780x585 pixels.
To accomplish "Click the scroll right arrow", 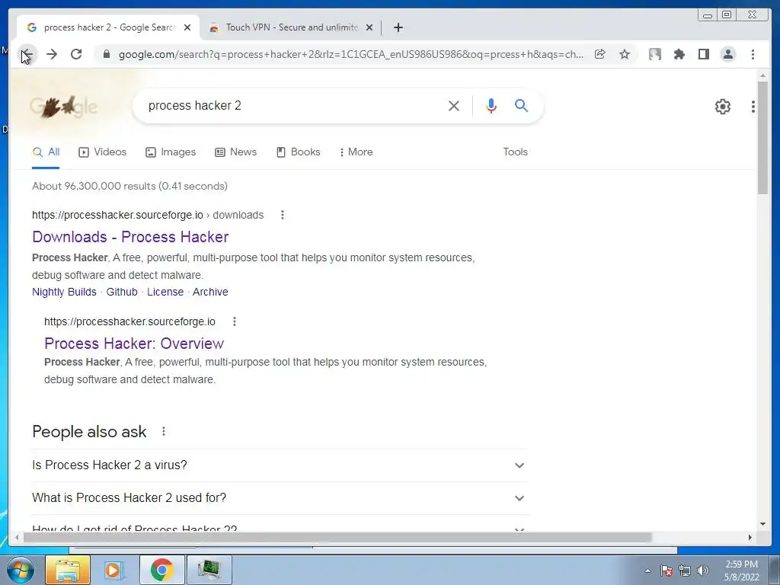I will (750, 537).
